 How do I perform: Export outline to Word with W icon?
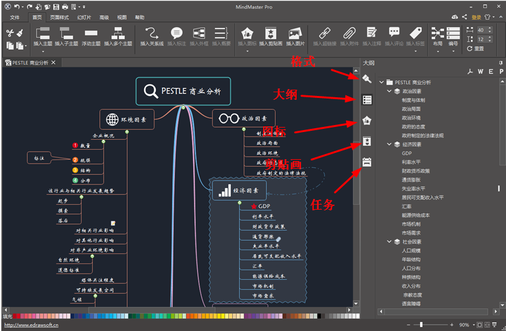click(481, 71)
